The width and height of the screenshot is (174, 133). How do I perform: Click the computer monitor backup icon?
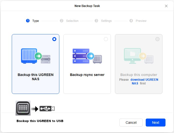click(138, 56)
